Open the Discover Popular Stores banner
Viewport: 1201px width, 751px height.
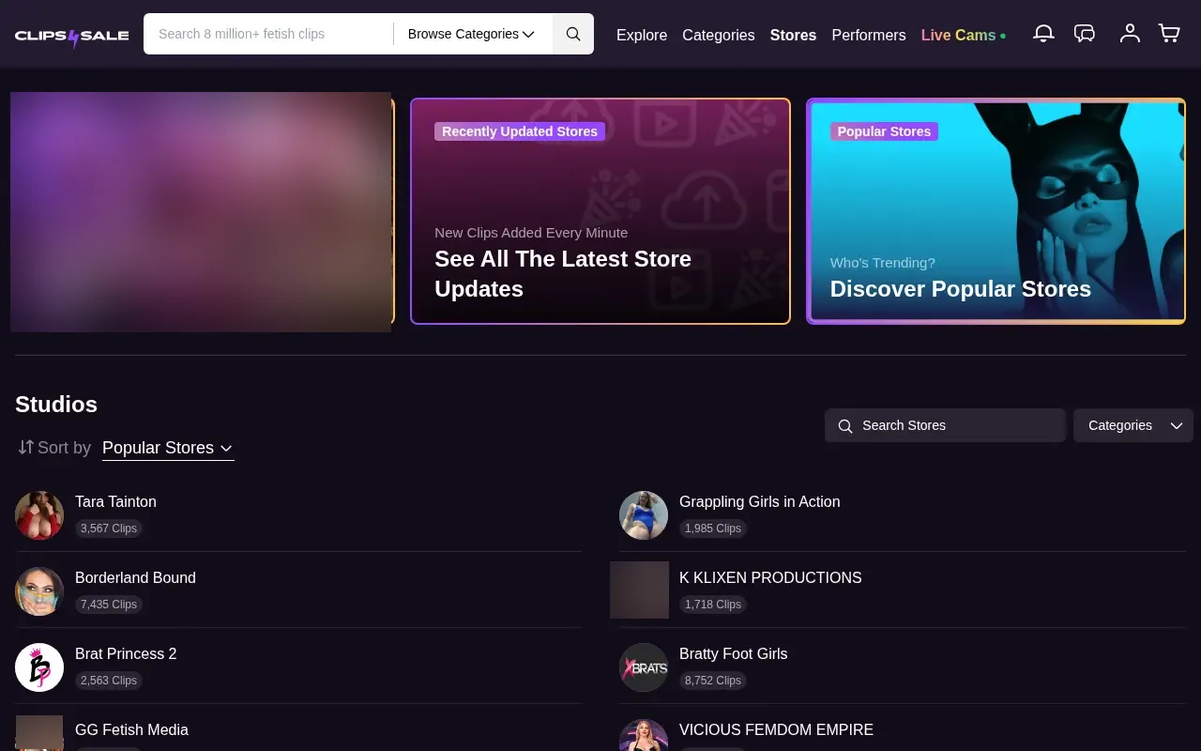coord(996,211)
